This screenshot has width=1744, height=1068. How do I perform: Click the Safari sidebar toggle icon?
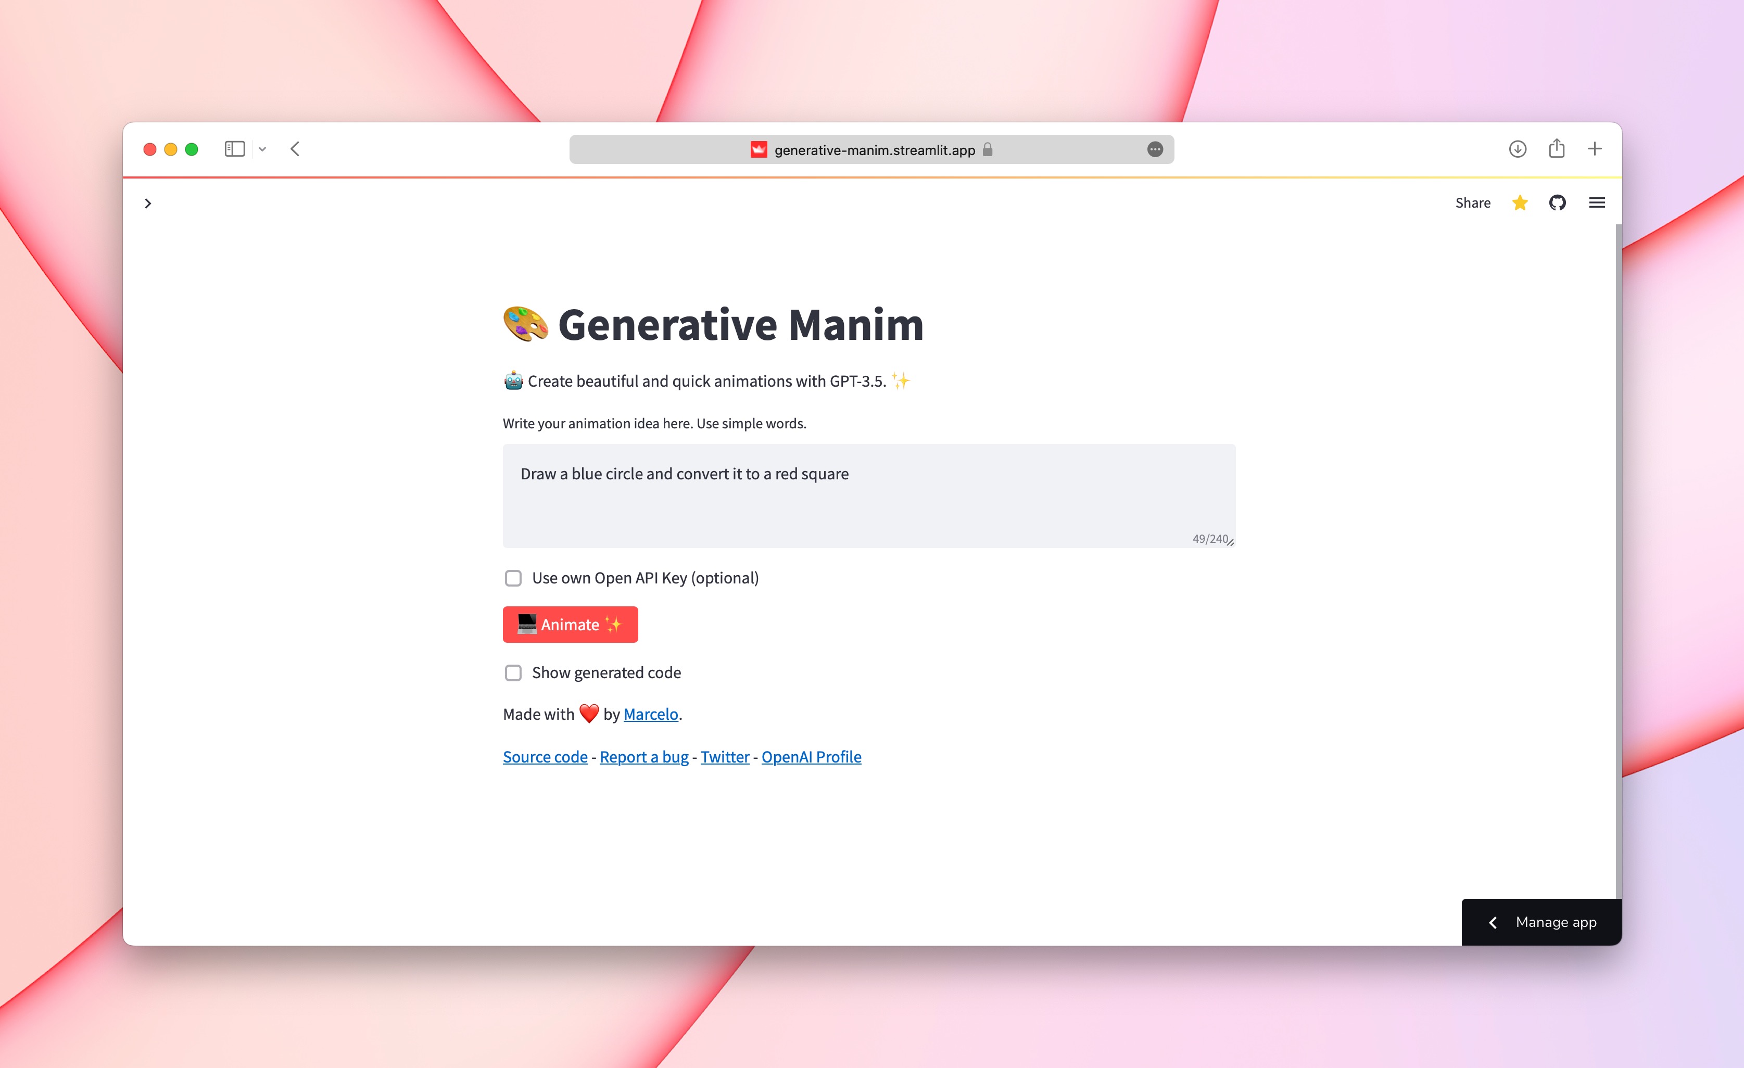[234, 149]
